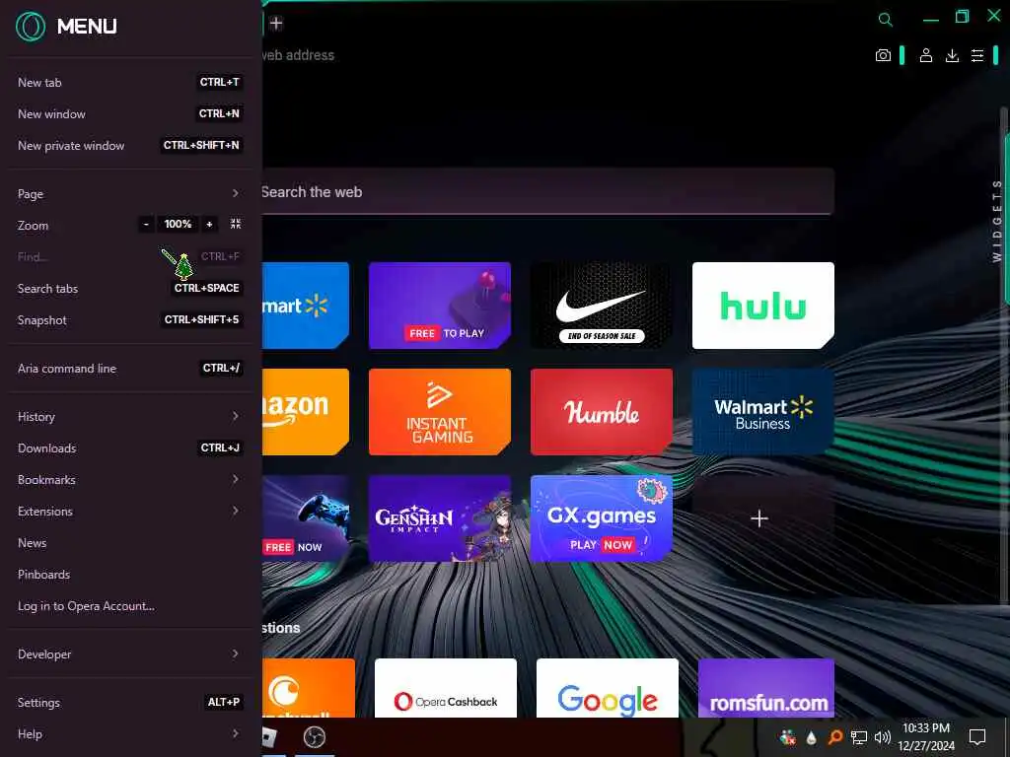Open the profile account icon

coord(925,56)
